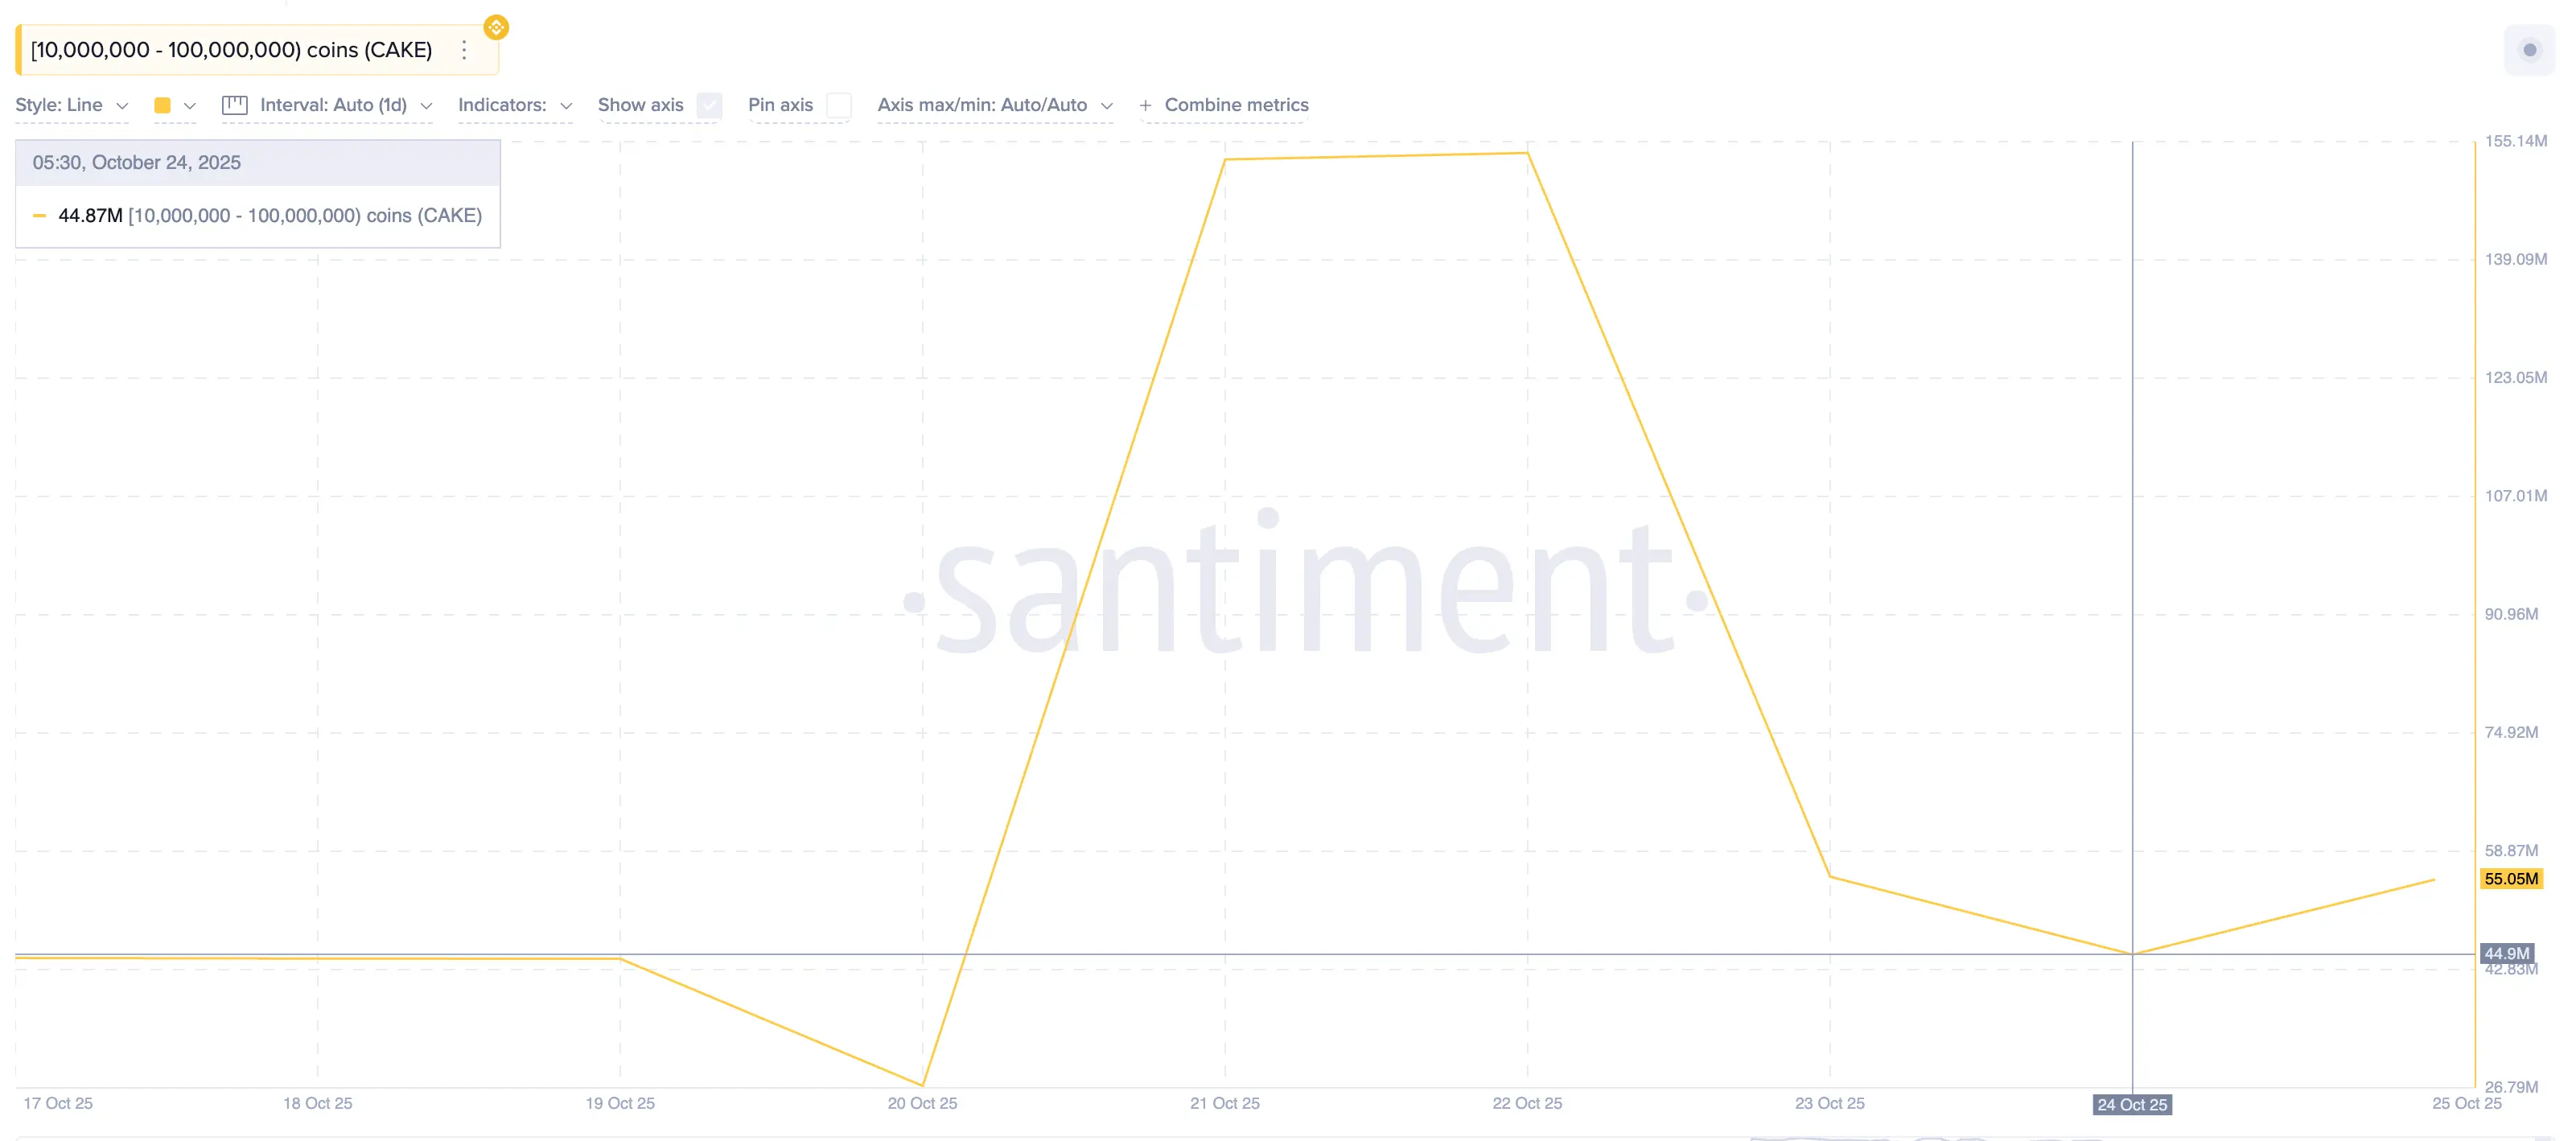Click the Show axis label text
The height and width of the screenshot is (1141, 2576).
tap(640, 105)
